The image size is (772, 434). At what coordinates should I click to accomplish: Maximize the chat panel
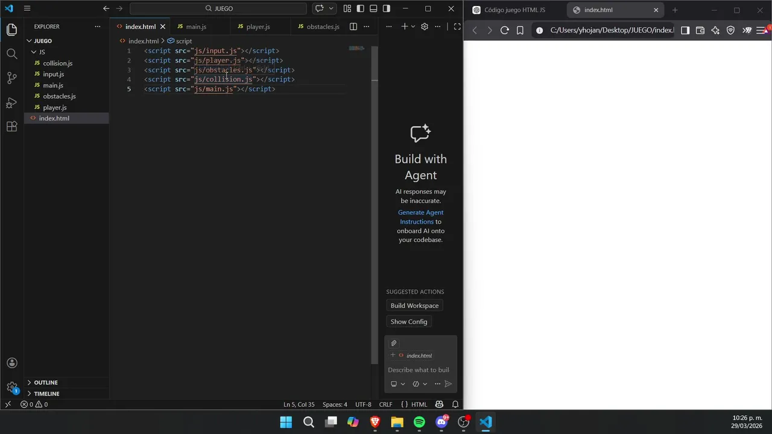tap(457, 27)
